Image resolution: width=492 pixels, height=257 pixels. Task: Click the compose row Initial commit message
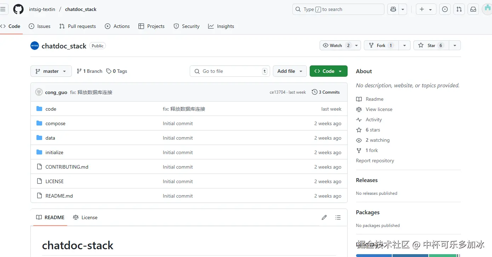coord(178,123)
